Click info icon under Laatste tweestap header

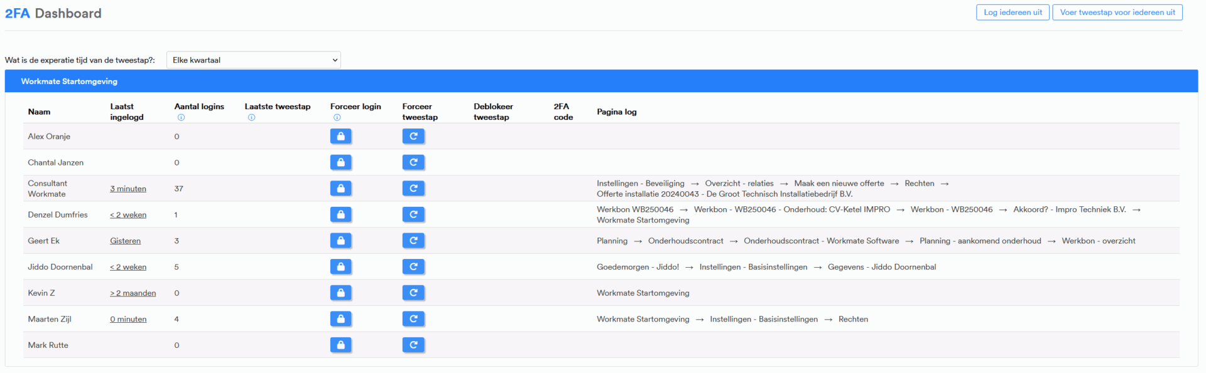(x=251, y=117)
